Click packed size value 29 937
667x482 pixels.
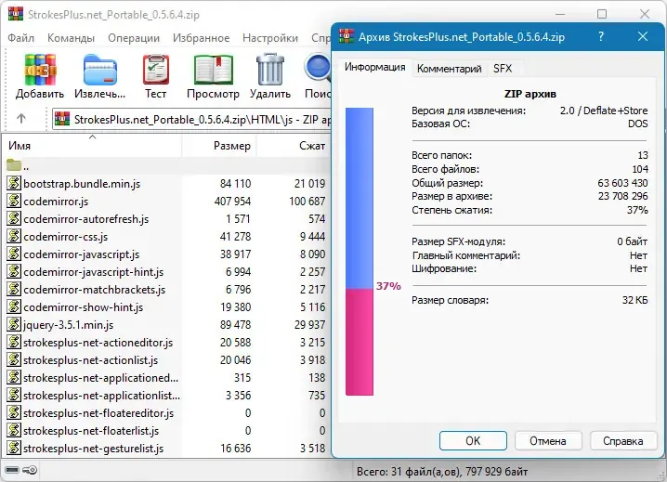309,325
